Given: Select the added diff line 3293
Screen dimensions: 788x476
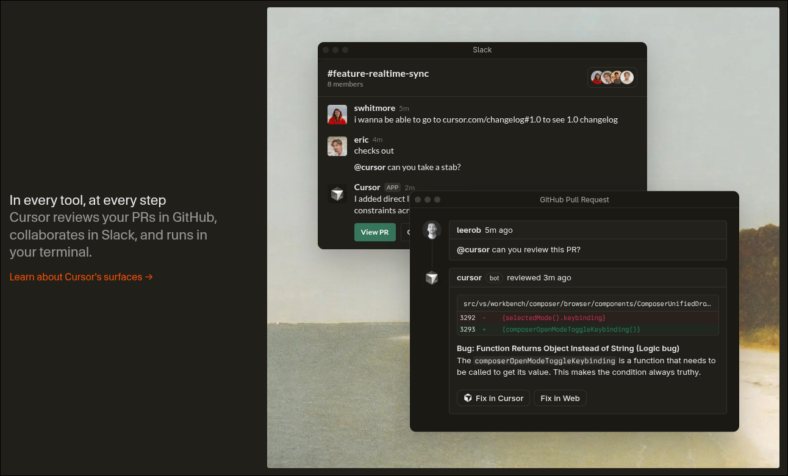Looking at the screenshot, I should pyautogui.click(x=587, y=329).
